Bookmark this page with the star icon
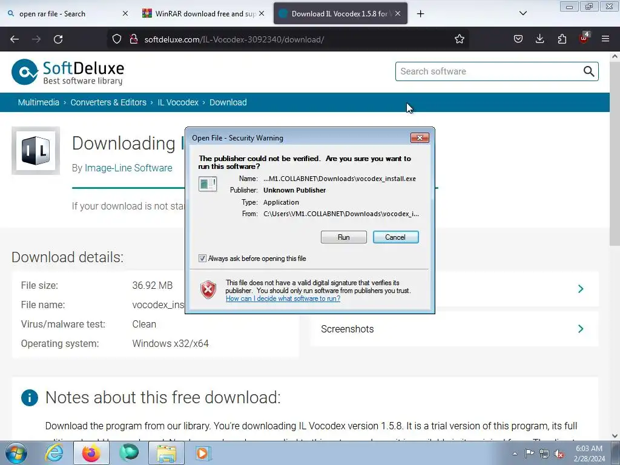Image resolution: width=620 pixels, height=465 pixels. coord(459,39)
